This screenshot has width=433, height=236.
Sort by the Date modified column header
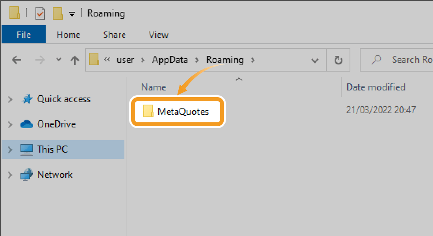[x=376, y=87]
